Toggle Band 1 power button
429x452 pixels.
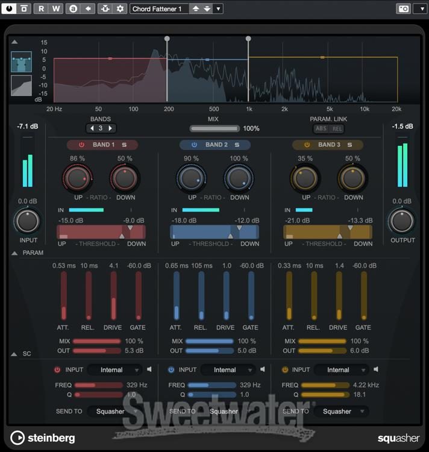(x=82, y=145)
